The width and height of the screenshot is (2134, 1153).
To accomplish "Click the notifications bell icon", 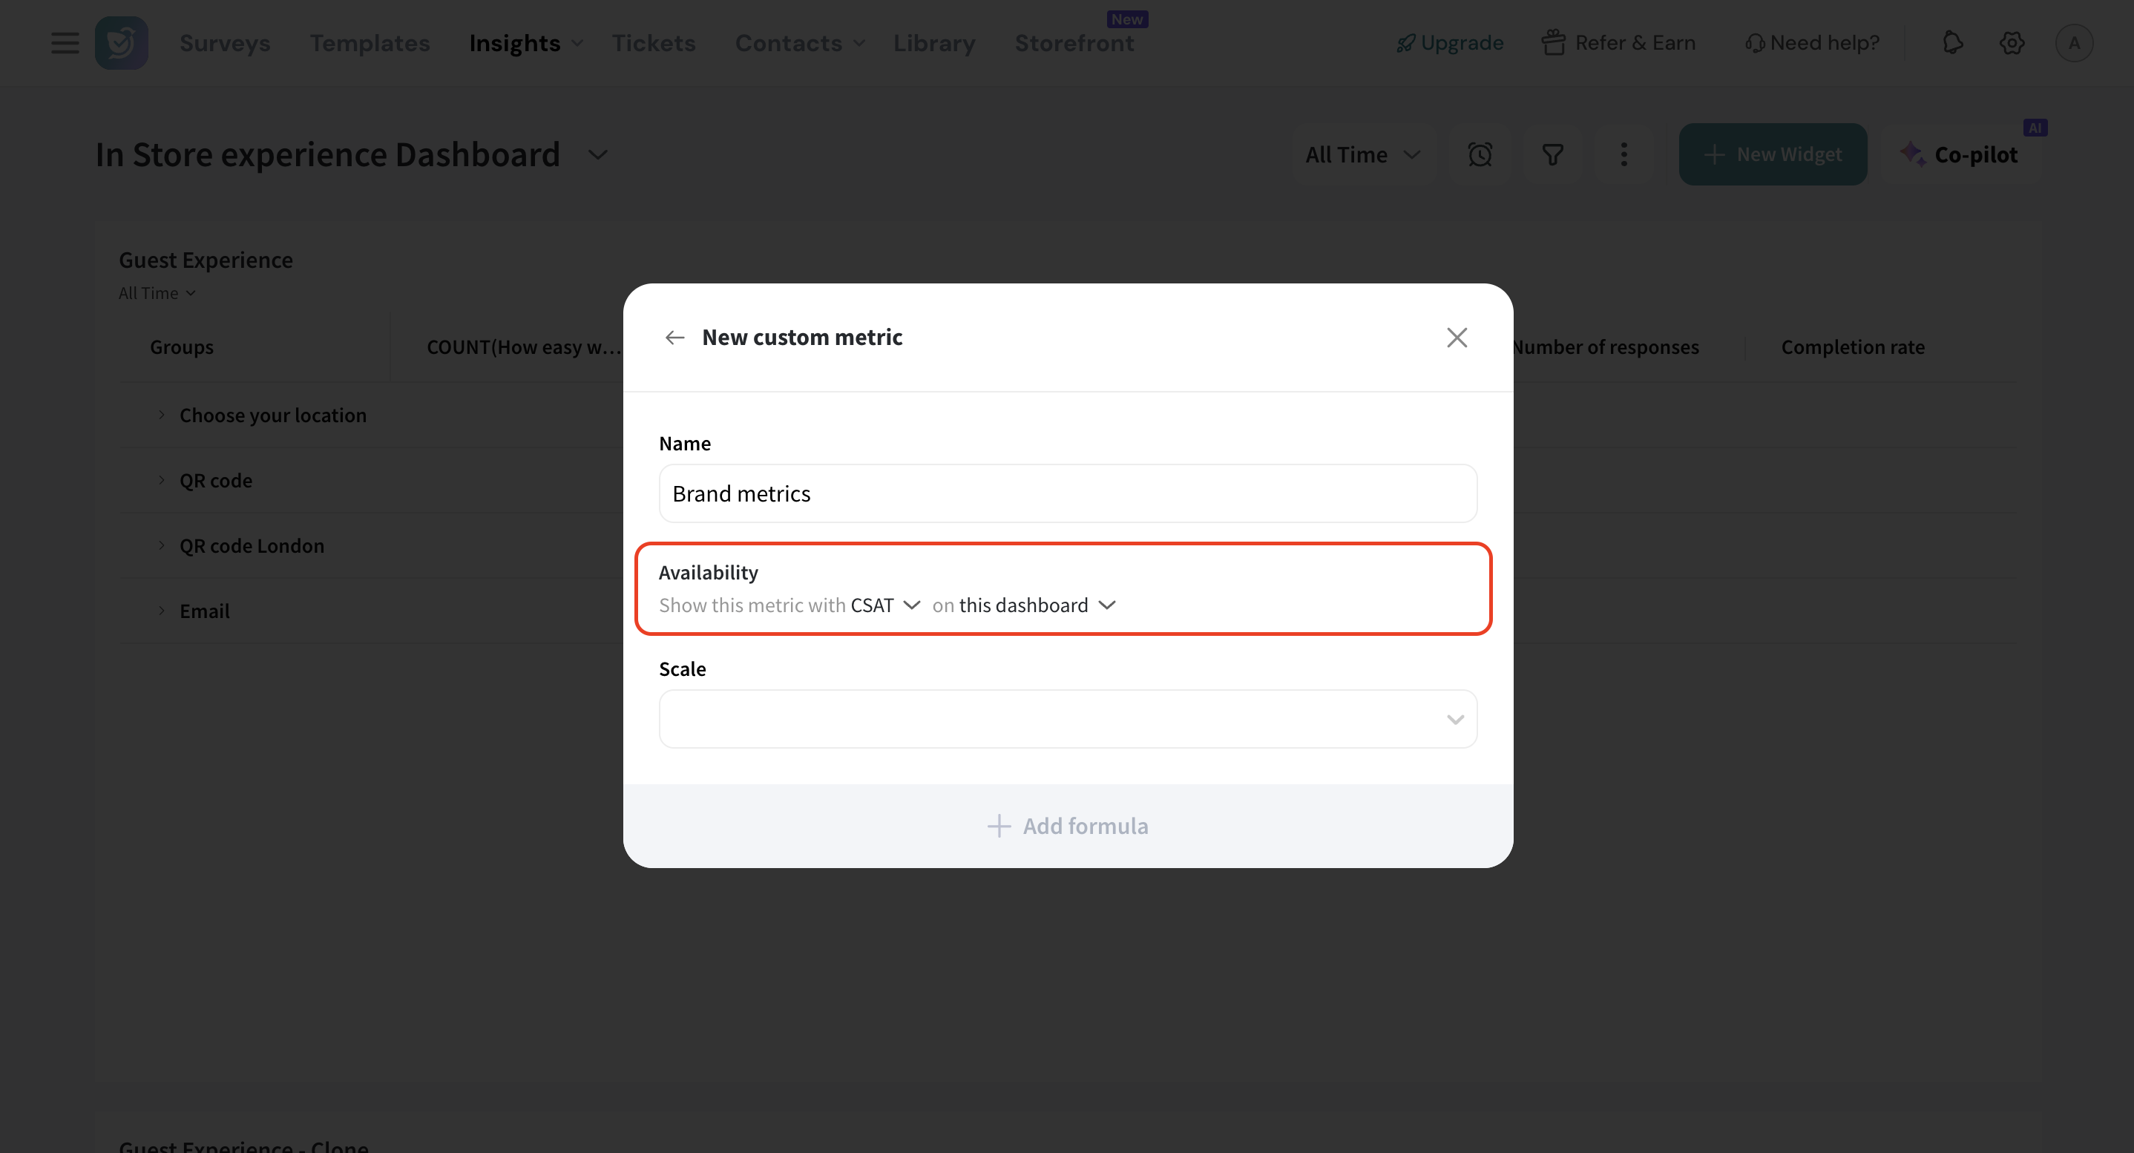I will point(1952,43).
